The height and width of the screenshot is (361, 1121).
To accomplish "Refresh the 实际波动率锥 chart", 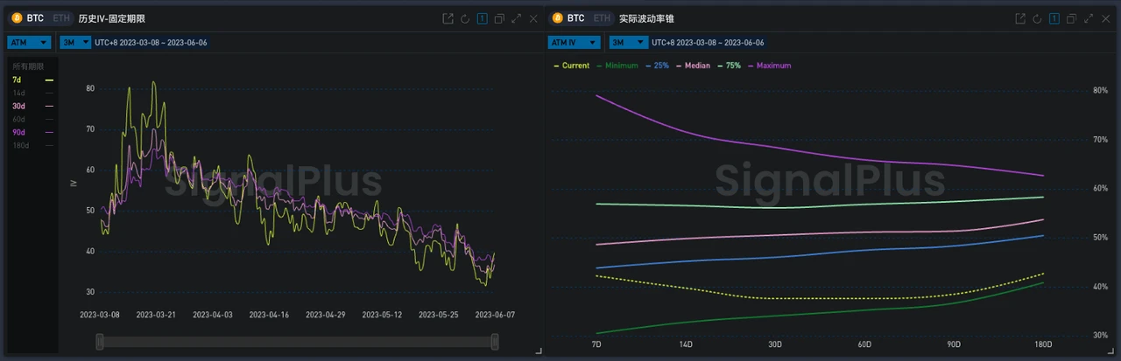I will point(1037,18).
